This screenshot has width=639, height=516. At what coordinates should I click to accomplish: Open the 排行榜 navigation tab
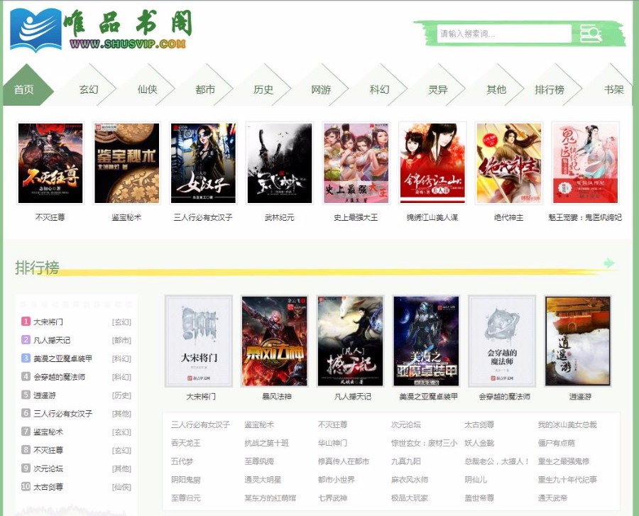coord(550,89)
